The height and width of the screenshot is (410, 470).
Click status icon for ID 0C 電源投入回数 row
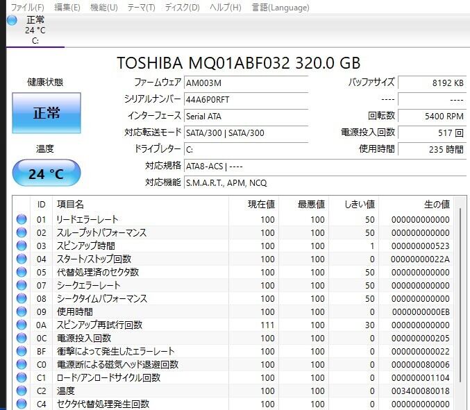click(22, 338)
